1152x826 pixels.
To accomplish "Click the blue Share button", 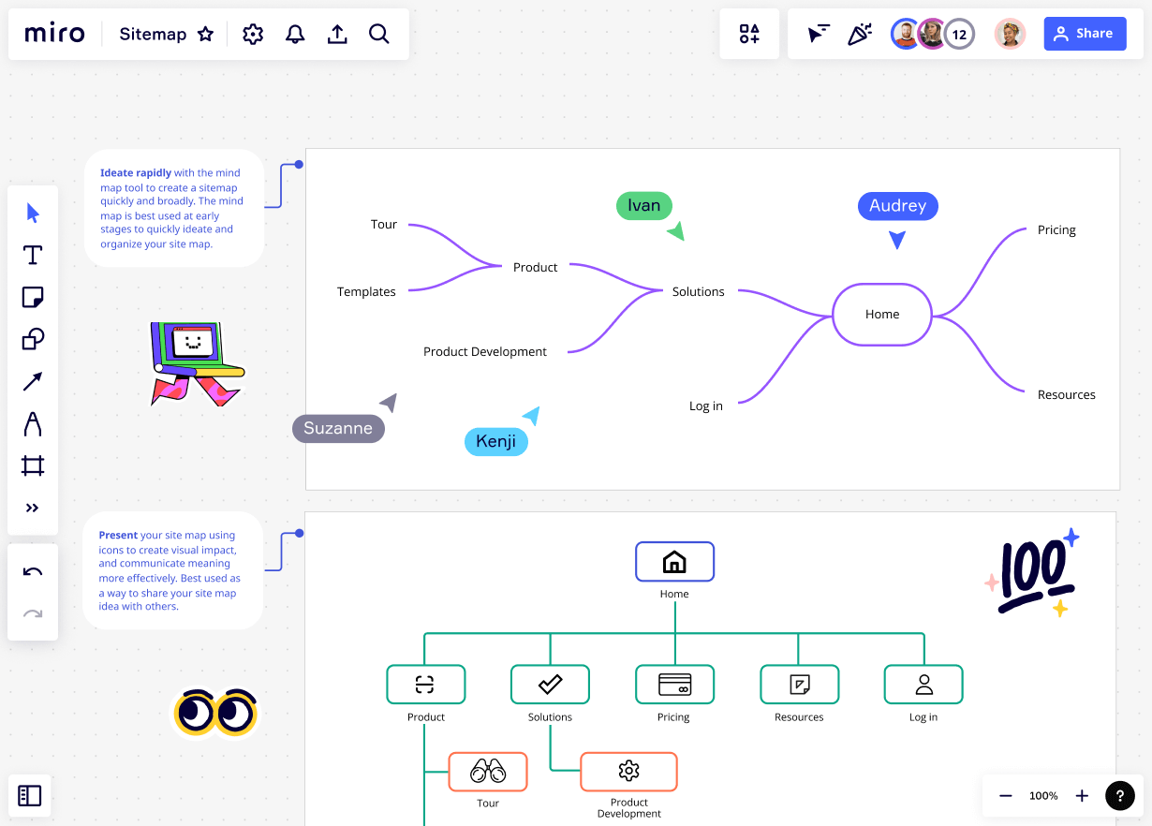I will (1085, 33).
